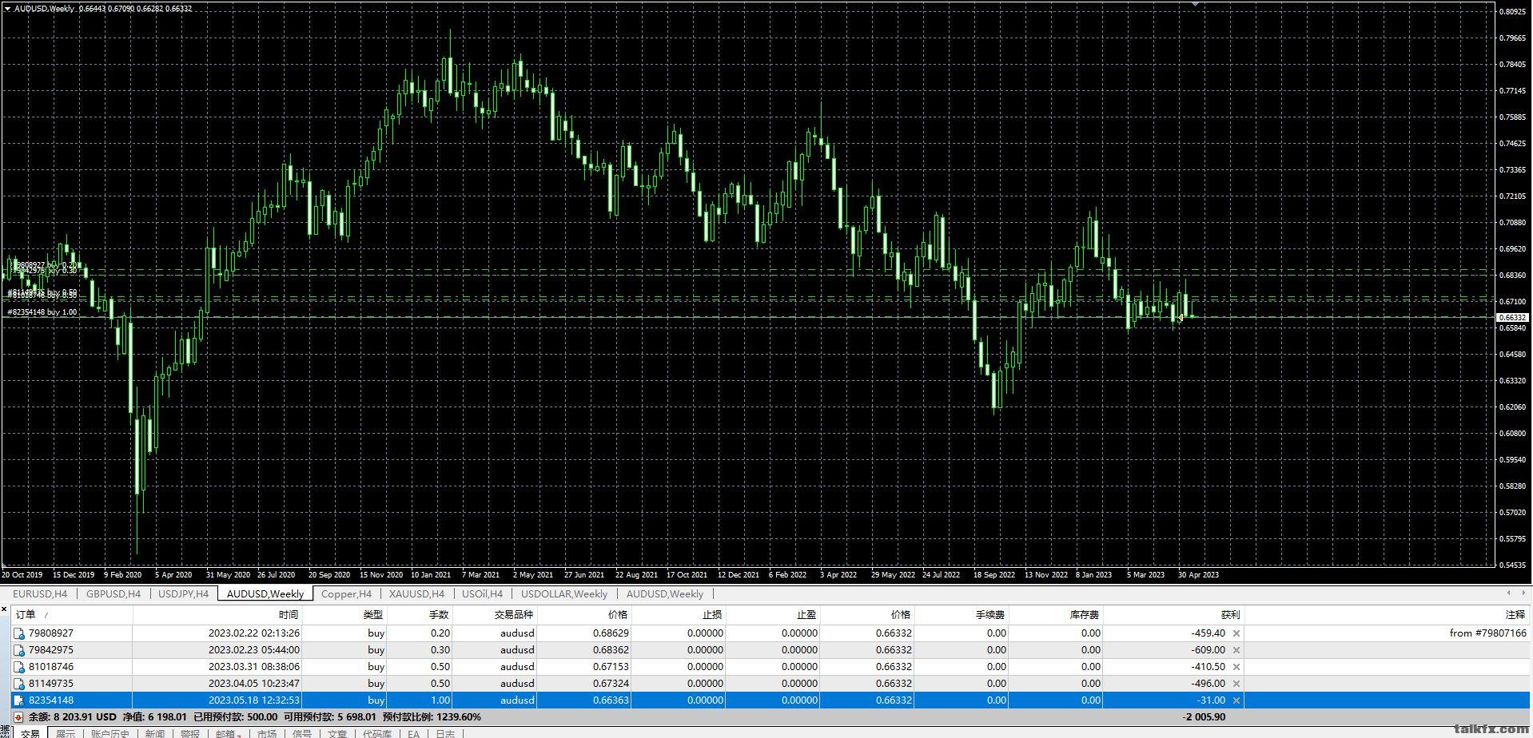Open the 信号 terminal tab
The height and width of the screenshot is (738, 1533).
click(302, 733)
